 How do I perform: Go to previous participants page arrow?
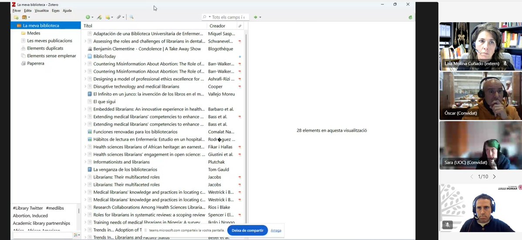tap(472, 177)
